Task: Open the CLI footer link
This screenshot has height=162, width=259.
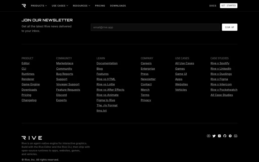Action: point(24,69)
